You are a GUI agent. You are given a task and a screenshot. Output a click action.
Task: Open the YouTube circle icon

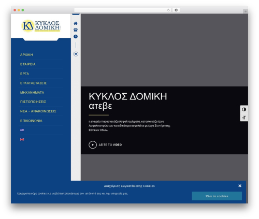[76, 54]
